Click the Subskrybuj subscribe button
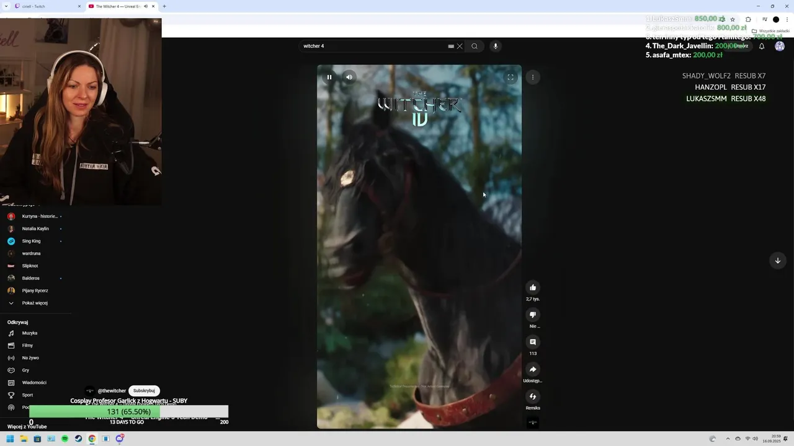794x446 pixels. pyautogui.click(x=144, y=391)
